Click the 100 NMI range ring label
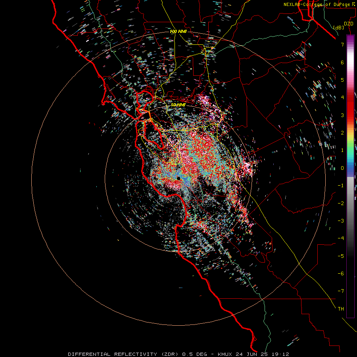 click(178, 31)
